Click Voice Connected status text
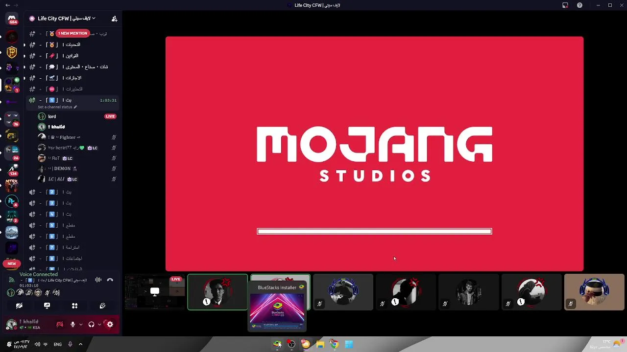Screen dimensions: 627x352 [39, 274]
